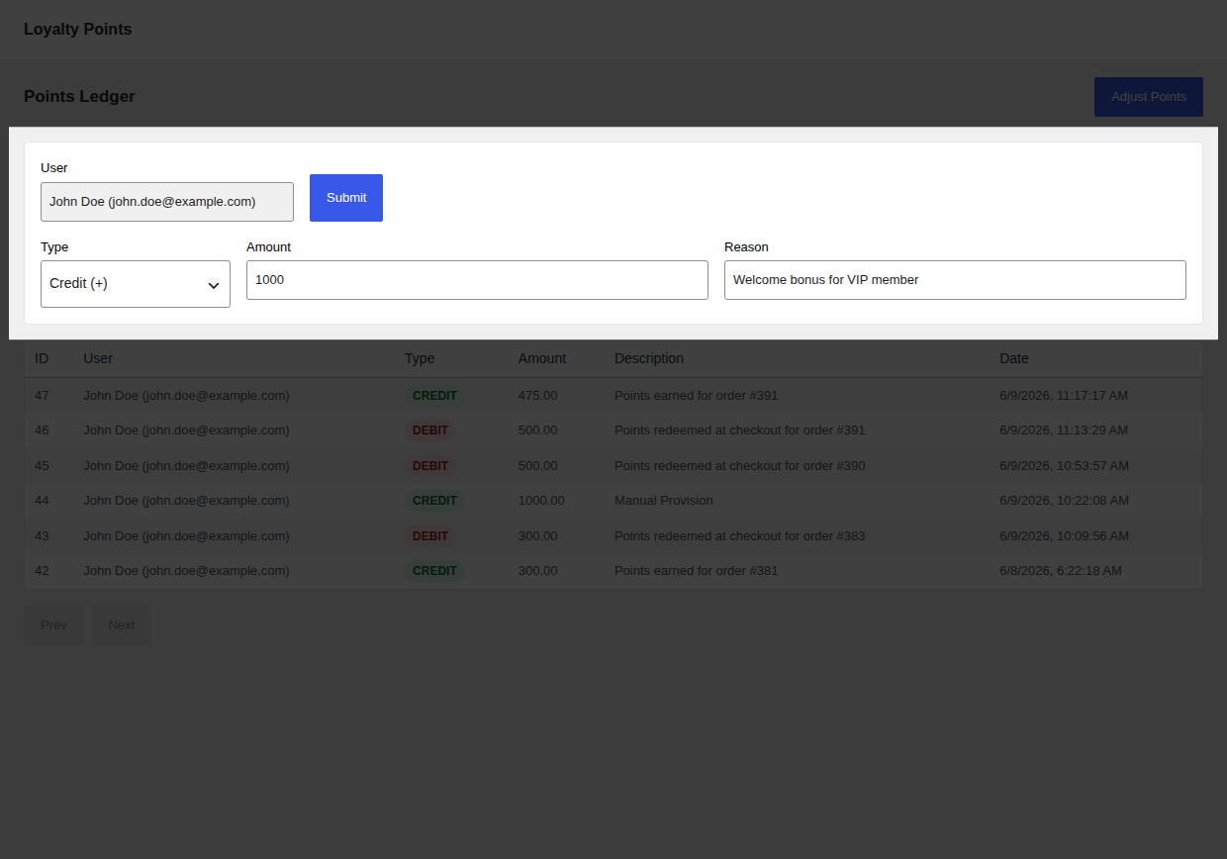Image resolution: width=1227 pixels, height=859 pixels.
Task: Click amount 475.00 in row 47
Action: (x=538, y=396)
